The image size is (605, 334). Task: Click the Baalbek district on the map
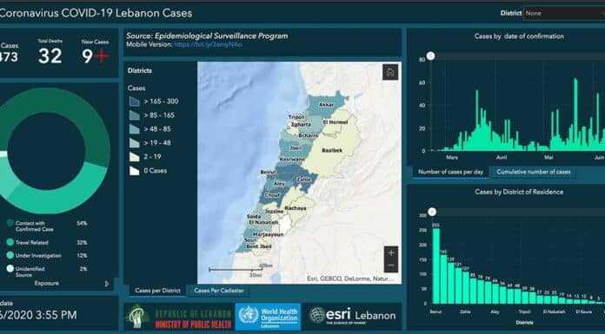coord(332,150)
